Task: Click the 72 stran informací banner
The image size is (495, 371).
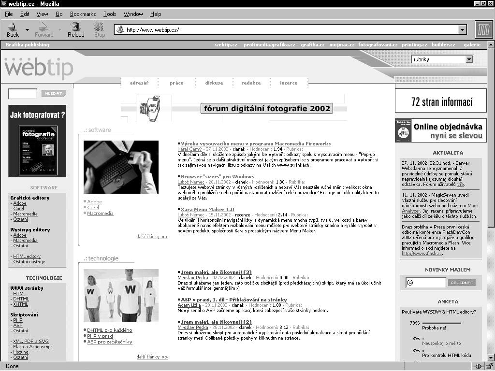Action: pyautogui.click(x=441, y=100)
